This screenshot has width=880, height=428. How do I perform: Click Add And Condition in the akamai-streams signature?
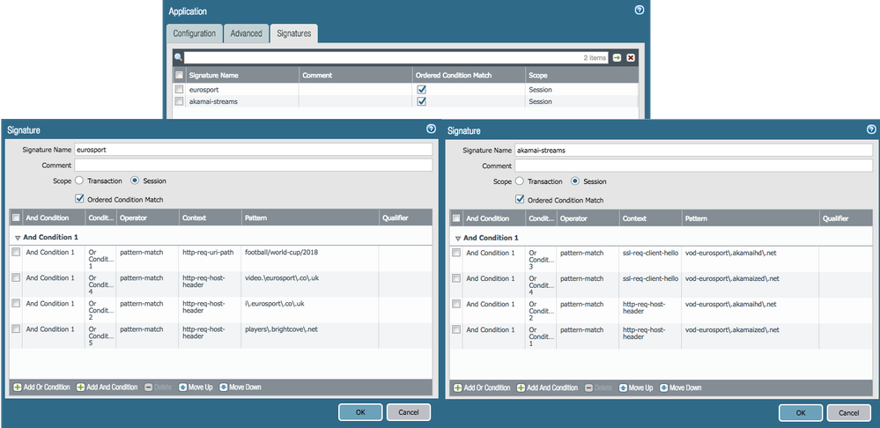(x=547, y=387)
